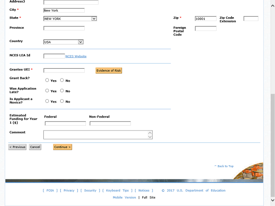The width and height of the screenshot is (275, 206).
Task: Open the FOIA footer link
Action: click(x=50, y=191)
